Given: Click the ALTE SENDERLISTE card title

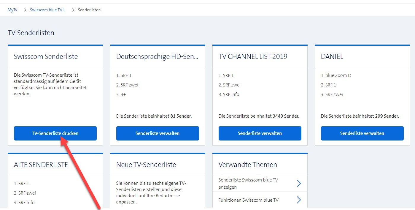Looking at the screenshot, I should click(x=41, y=165).
